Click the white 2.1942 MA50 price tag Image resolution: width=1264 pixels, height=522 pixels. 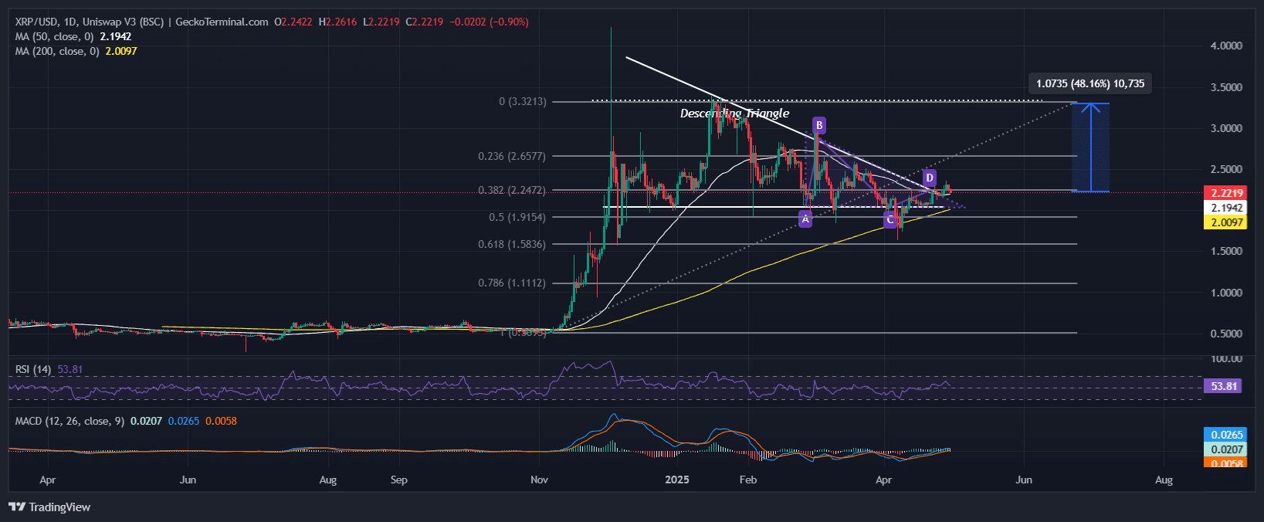pyautogui.click(x=1225, y=208)
